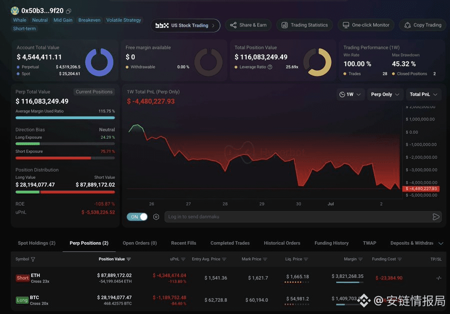The image size is (450, 314).
Task: Open the Funding History tab
Action: tap(331, 243)
